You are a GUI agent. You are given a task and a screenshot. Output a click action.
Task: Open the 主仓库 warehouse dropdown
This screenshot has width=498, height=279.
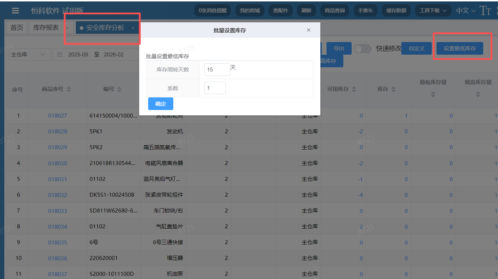[x=29, y=54]
